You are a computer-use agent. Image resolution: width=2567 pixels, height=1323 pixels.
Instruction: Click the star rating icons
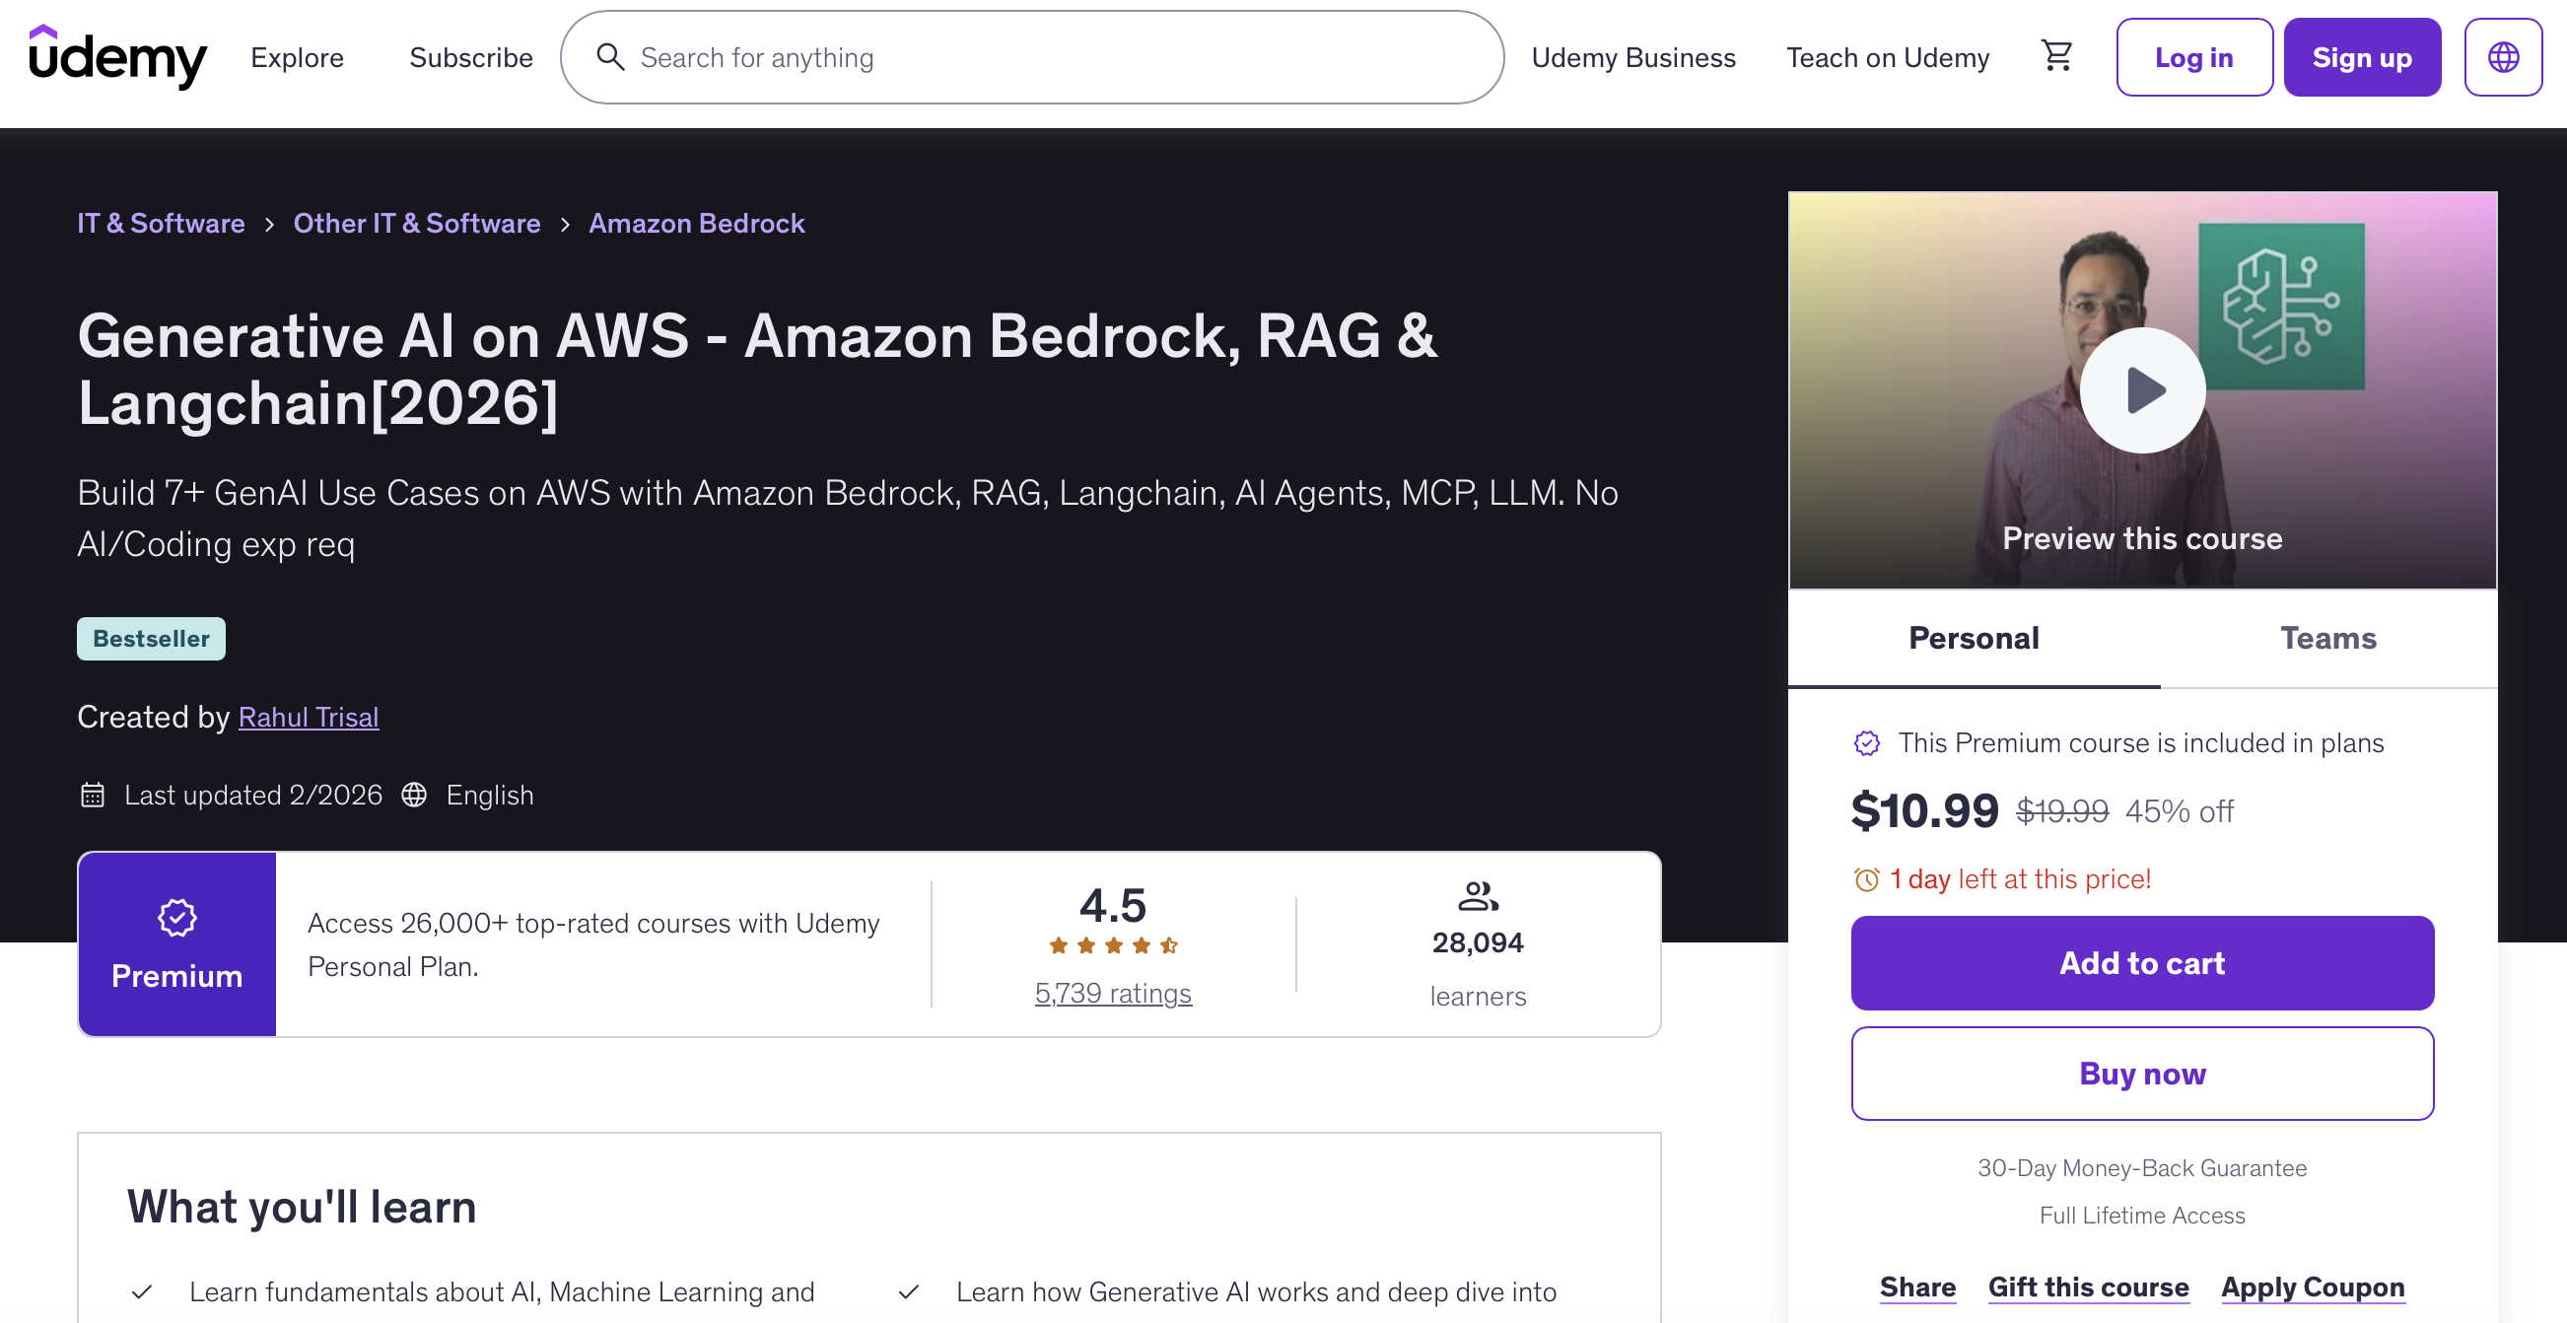1112,945
